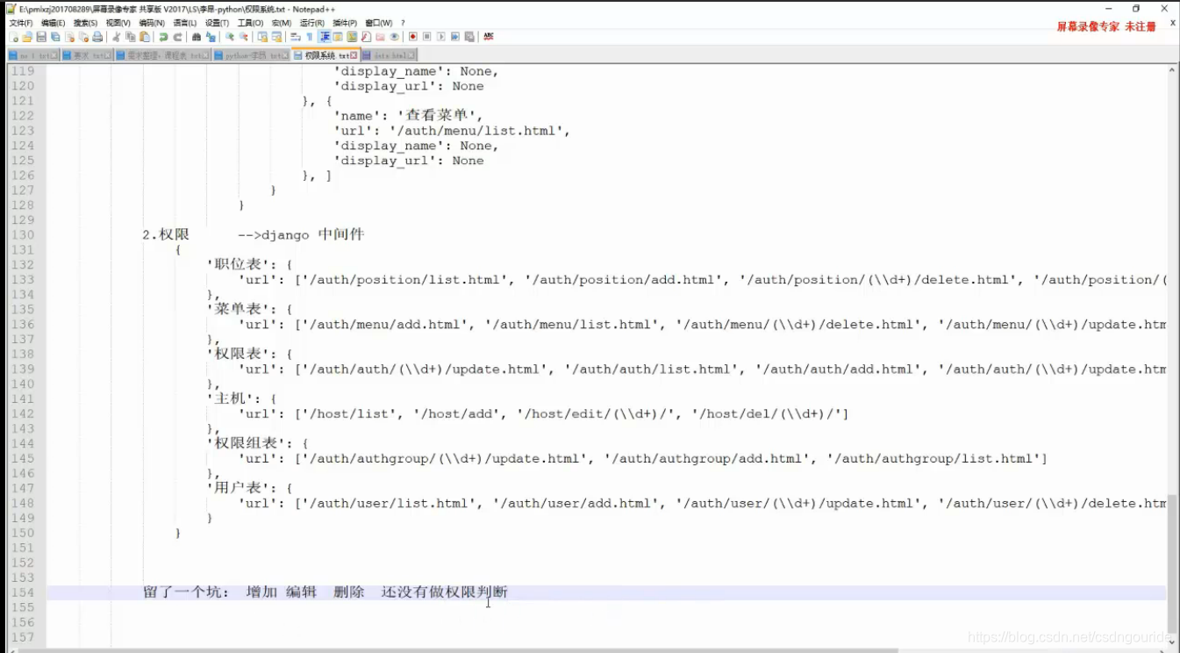Open the 工具(O) menu
Screen dimensions: 1180x653
click(x=250, y=23)
